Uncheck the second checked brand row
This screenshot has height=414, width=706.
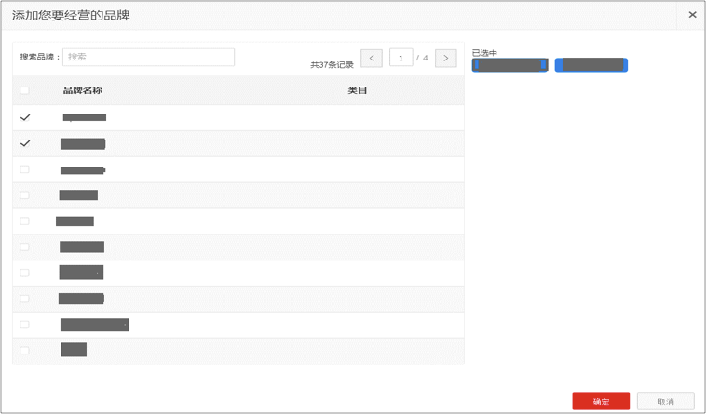point(25,143)
